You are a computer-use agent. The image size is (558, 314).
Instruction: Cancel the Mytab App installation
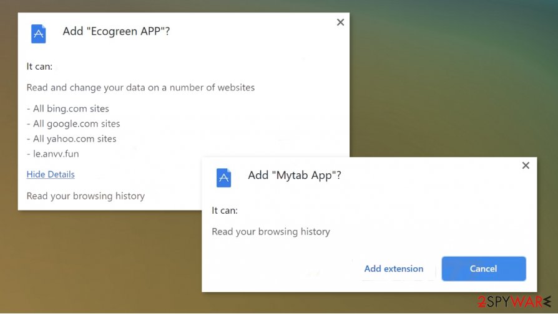pyautogui.click(x=484, y=269)
